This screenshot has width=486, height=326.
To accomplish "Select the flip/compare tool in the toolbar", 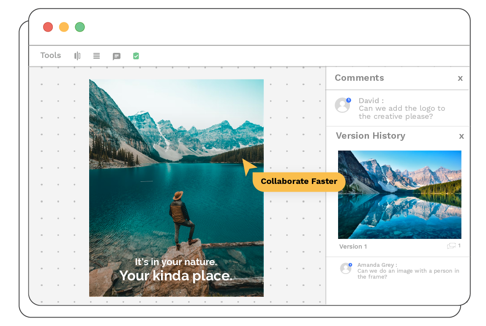I will [x=77, y=55].
